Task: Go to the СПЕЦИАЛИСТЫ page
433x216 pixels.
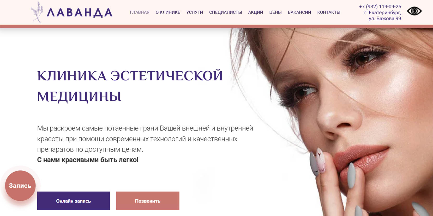Action: tap(225, 12)
